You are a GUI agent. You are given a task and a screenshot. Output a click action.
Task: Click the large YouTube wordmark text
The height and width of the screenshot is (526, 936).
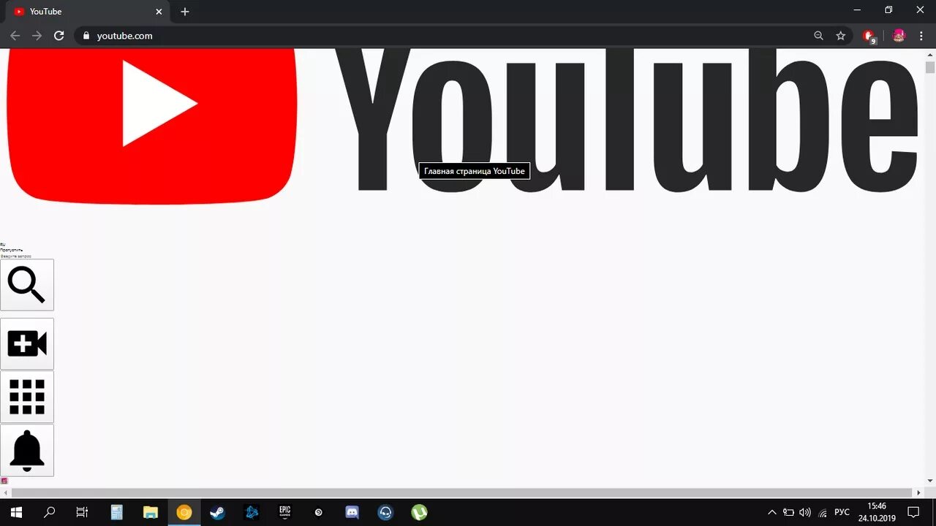coord(625,121)
